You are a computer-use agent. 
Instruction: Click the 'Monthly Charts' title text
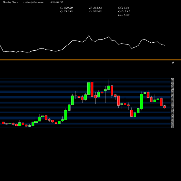tap(10, 2)
